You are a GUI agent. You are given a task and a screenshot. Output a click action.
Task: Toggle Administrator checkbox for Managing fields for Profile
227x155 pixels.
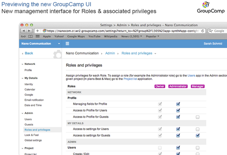pos(178,104)
